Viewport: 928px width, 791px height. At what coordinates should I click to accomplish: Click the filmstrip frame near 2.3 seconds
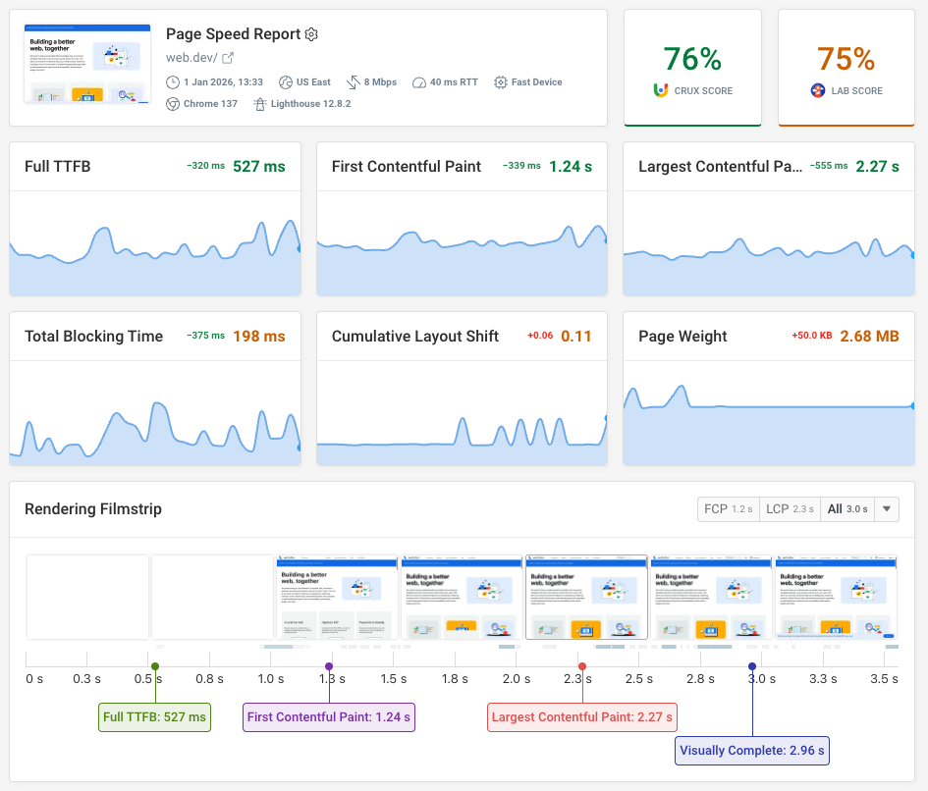point(585,597)
